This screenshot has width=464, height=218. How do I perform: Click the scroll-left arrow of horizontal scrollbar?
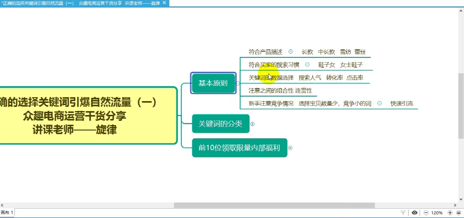[x=2, y=205]
